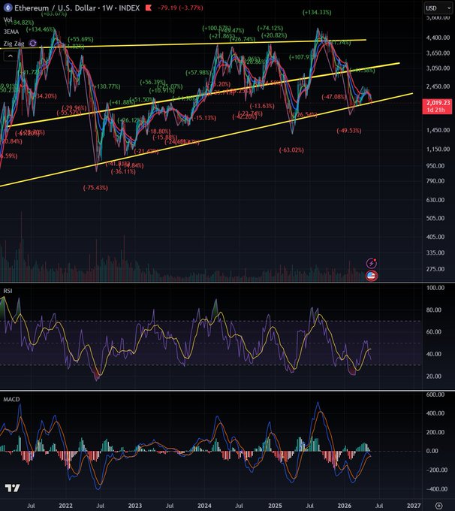
Task: Click the US flag economic event icon
Action: coord(372,276)
